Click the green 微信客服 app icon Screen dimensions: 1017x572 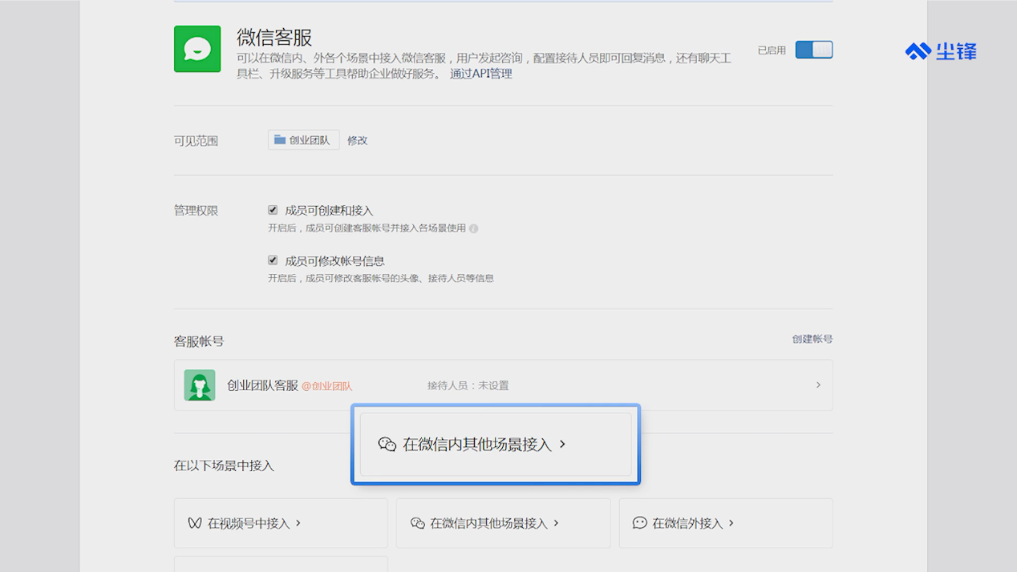coord(197,49)
